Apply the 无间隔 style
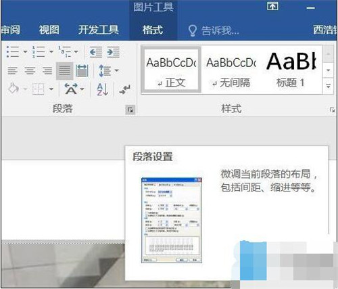 [231, 70]
